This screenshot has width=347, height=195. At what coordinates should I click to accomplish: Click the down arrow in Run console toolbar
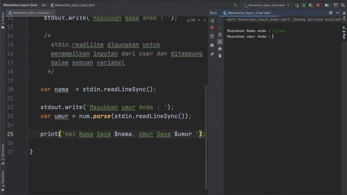coord(220,28)
